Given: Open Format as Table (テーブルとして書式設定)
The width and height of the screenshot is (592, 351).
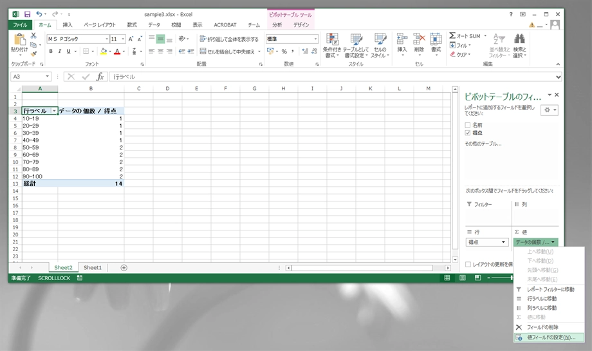Looking at the screenshot, I should coord(355,45).
